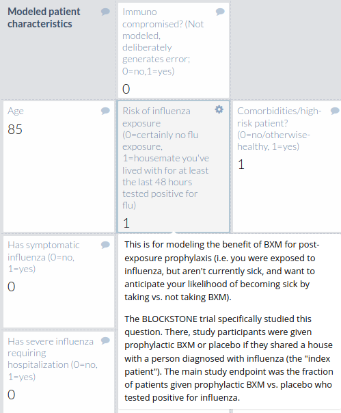Edit severe influenza requiring hospitalization value 0
Image resolution: width=341 pixels, height=413 pixels.
[12, 395]
